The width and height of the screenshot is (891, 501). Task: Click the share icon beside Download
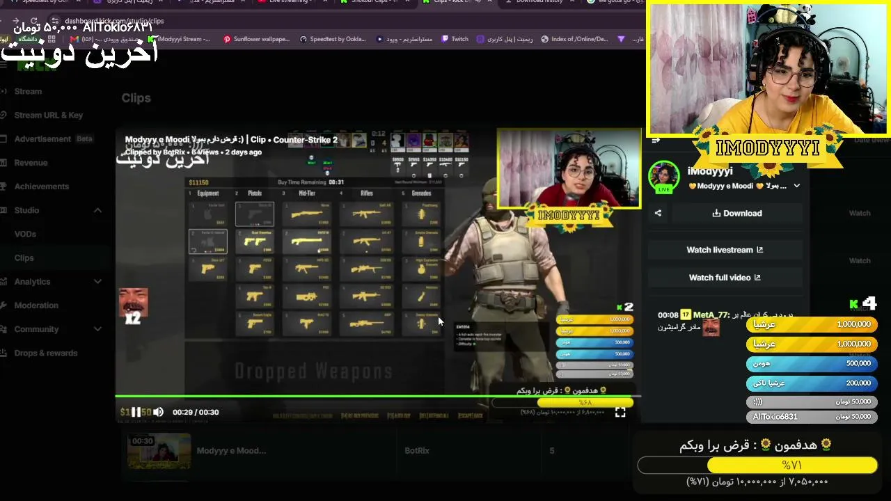[658, 214]
